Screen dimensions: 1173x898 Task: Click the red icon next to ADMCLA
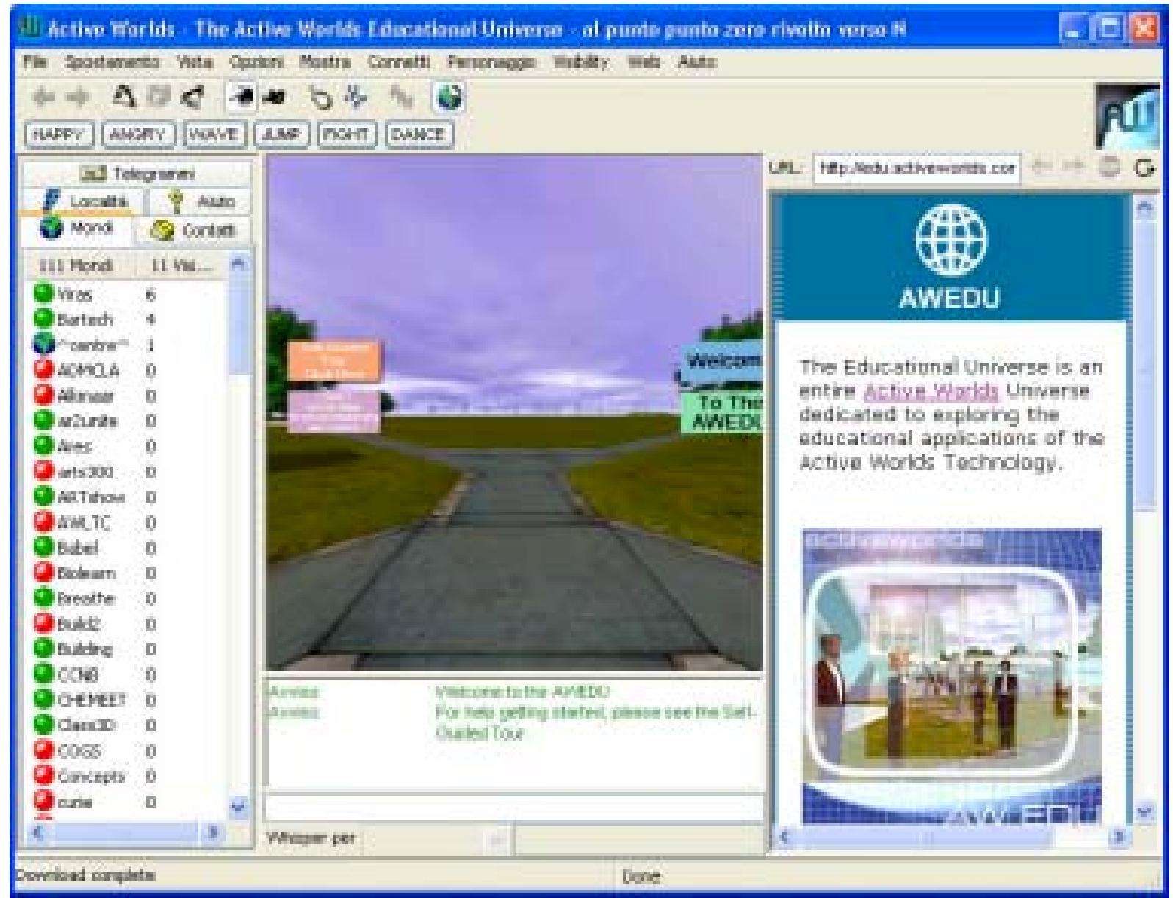[44, 370]
